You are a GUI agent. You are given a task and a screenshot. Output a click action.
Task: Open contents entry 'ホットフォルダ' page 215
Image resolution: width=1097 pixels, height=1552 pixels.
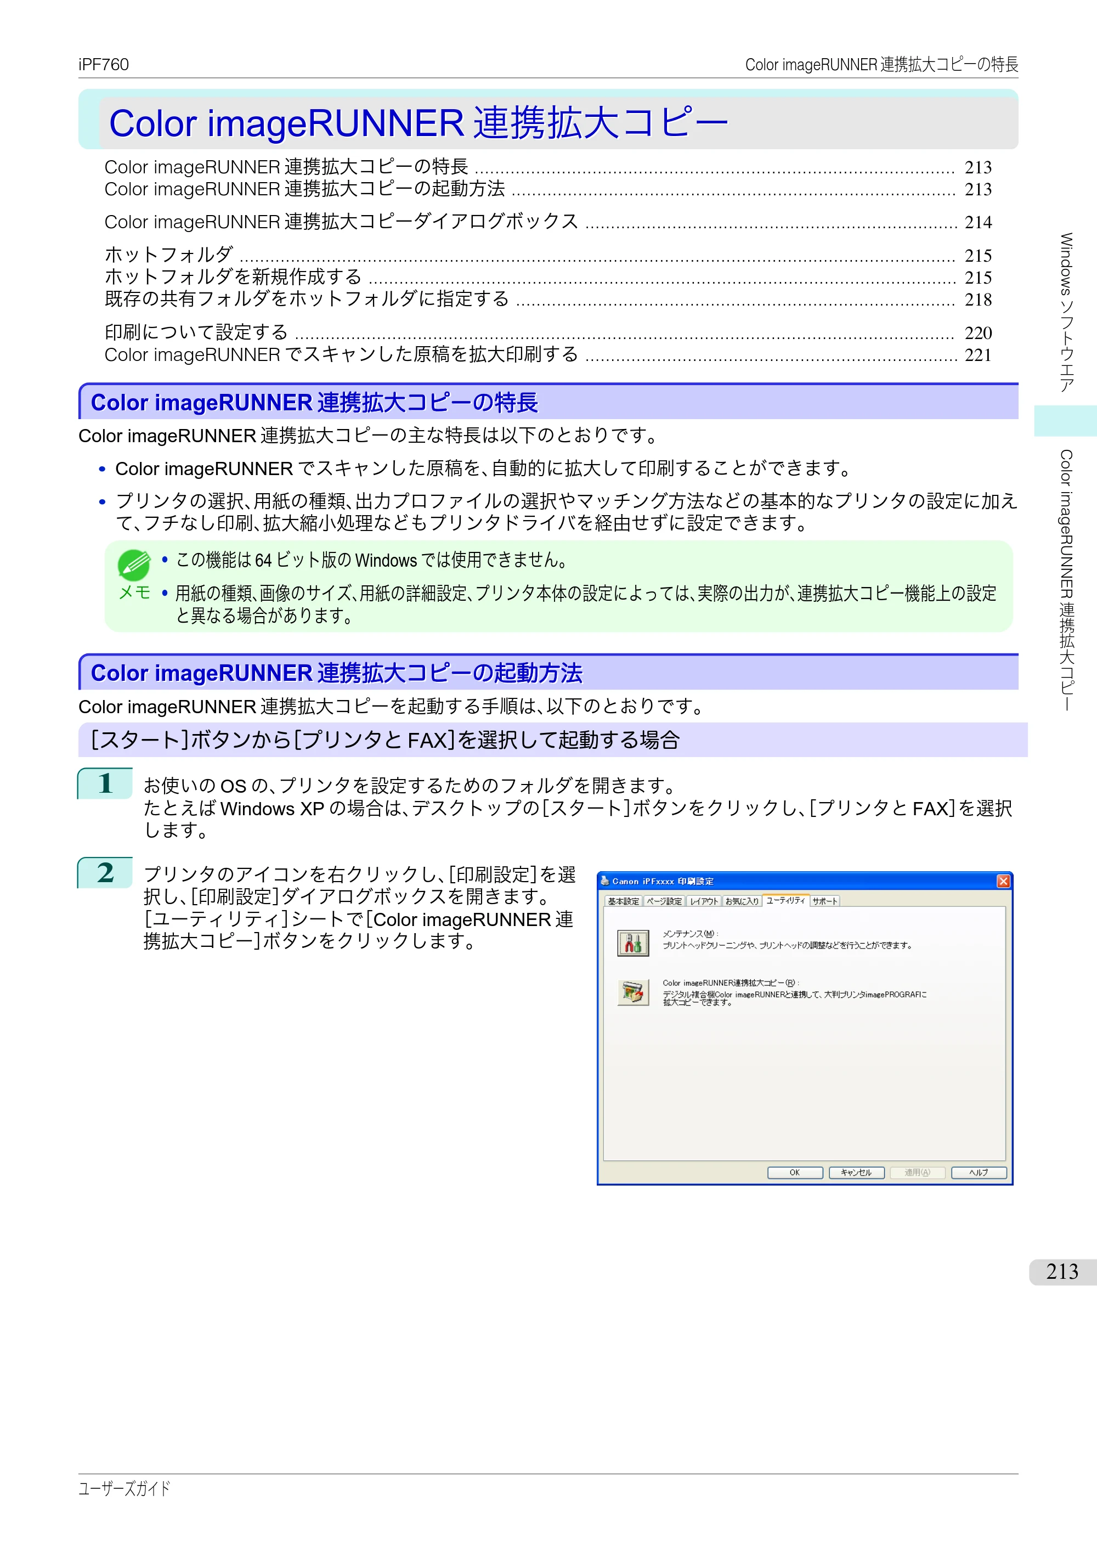coord(547,255)
